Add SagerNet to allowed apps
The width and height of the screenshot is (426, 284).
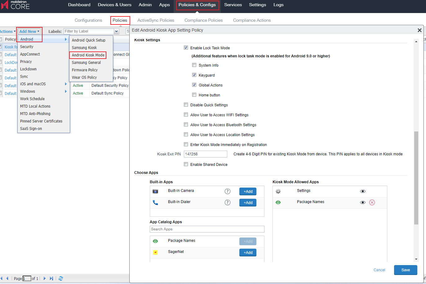248,253
